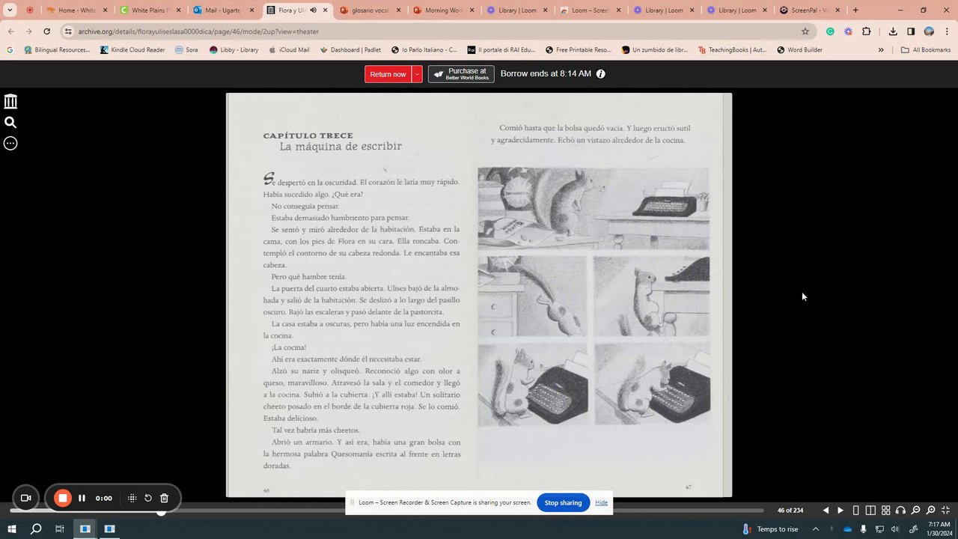Open the Chrome profile avatar
958x539 pixels.
[929, 31]
